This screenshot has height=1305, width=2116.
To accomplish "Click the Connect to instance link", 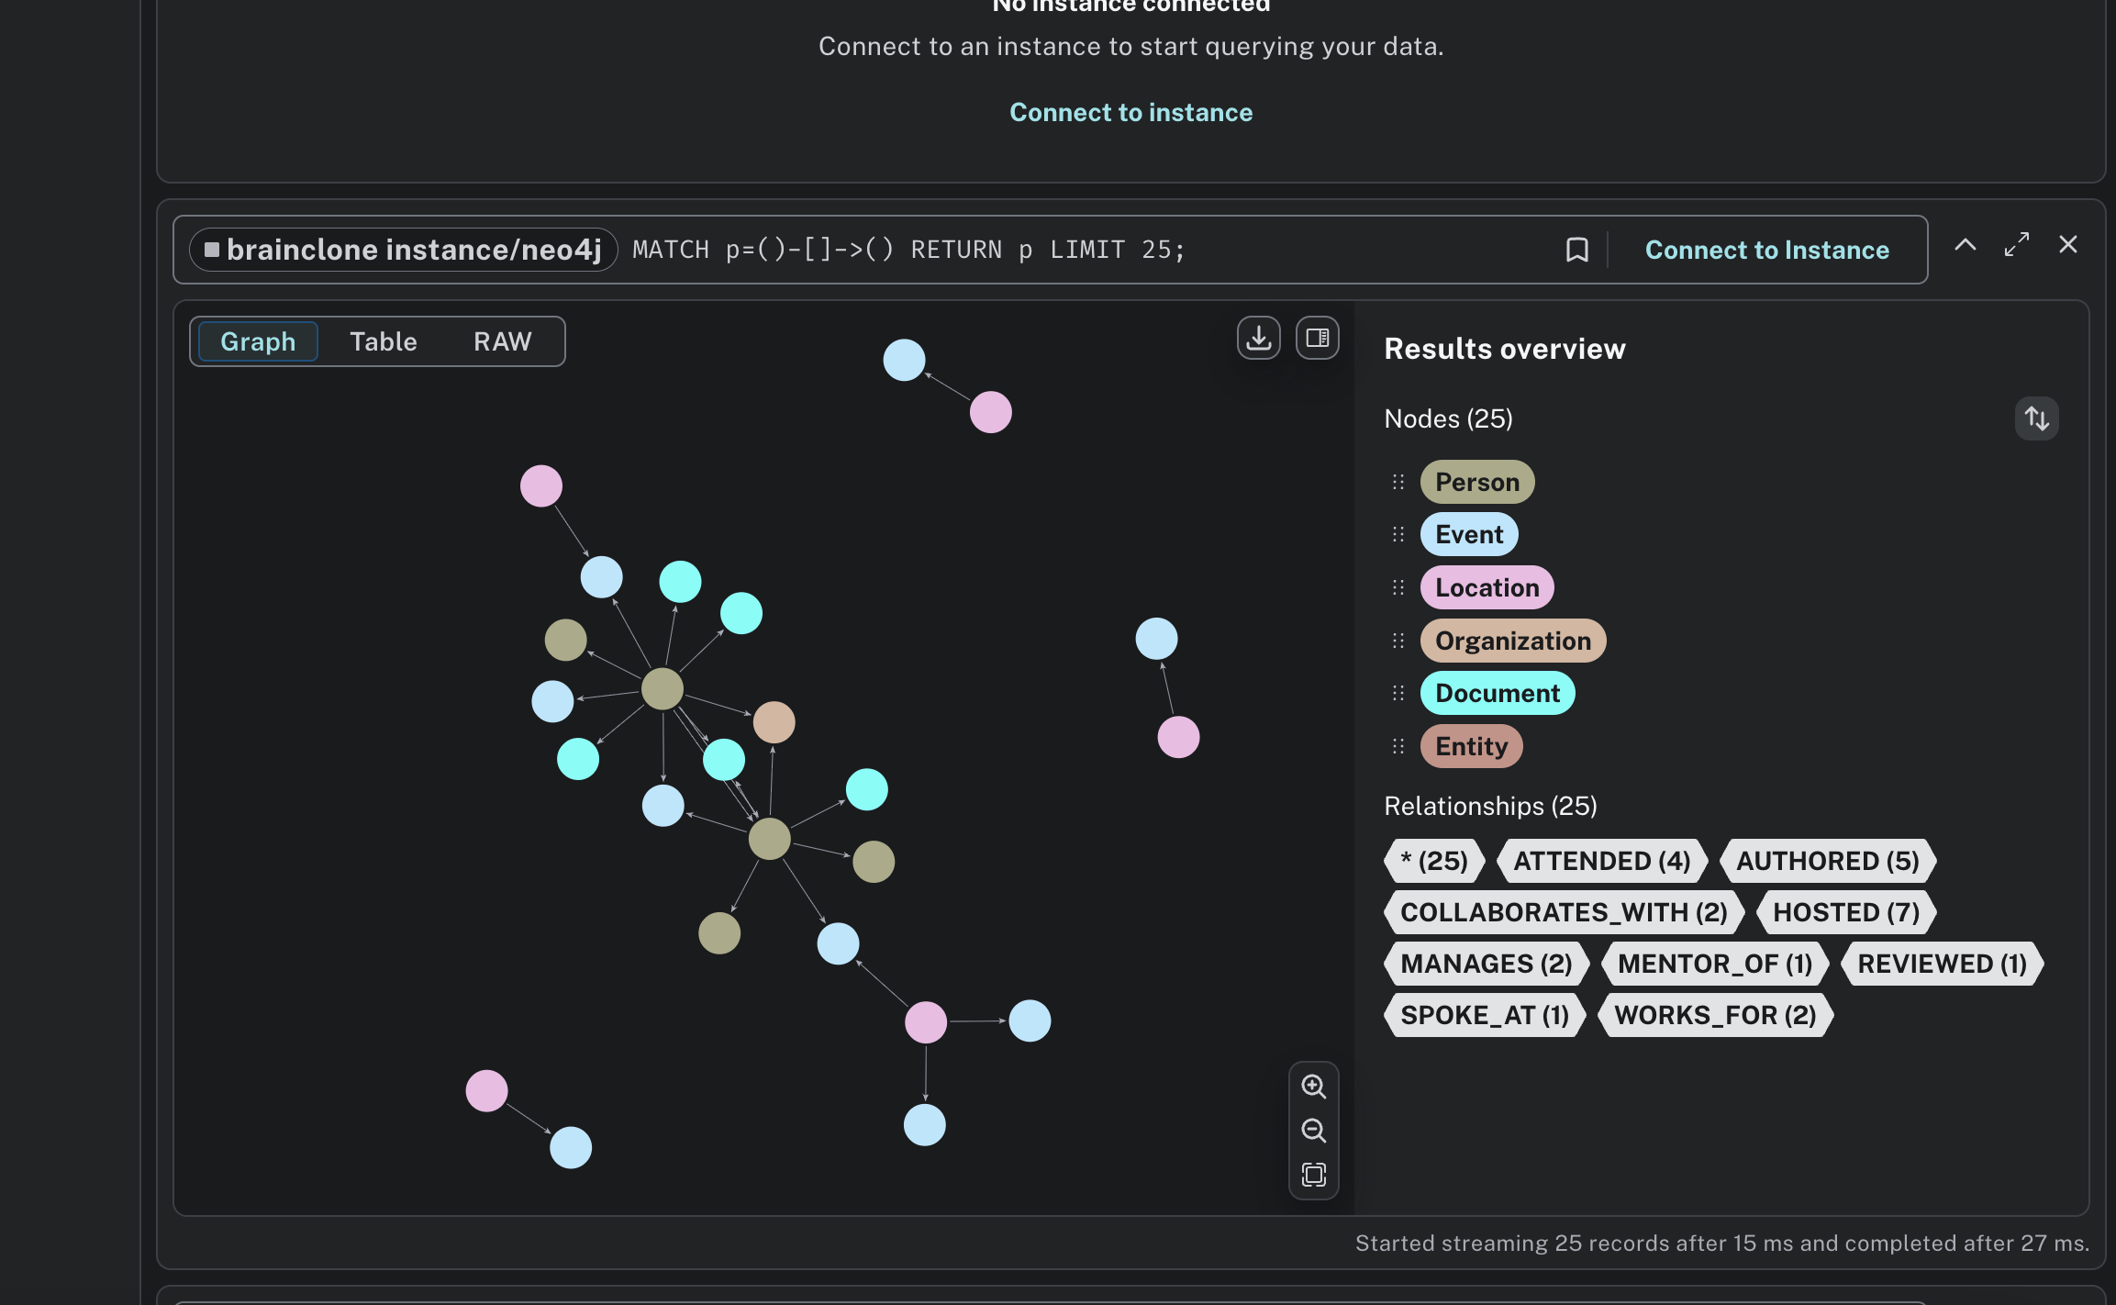I will [1130, 112].
